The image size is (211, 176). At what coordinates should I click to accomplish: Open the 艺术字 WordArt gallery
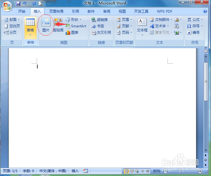(159, 26)
